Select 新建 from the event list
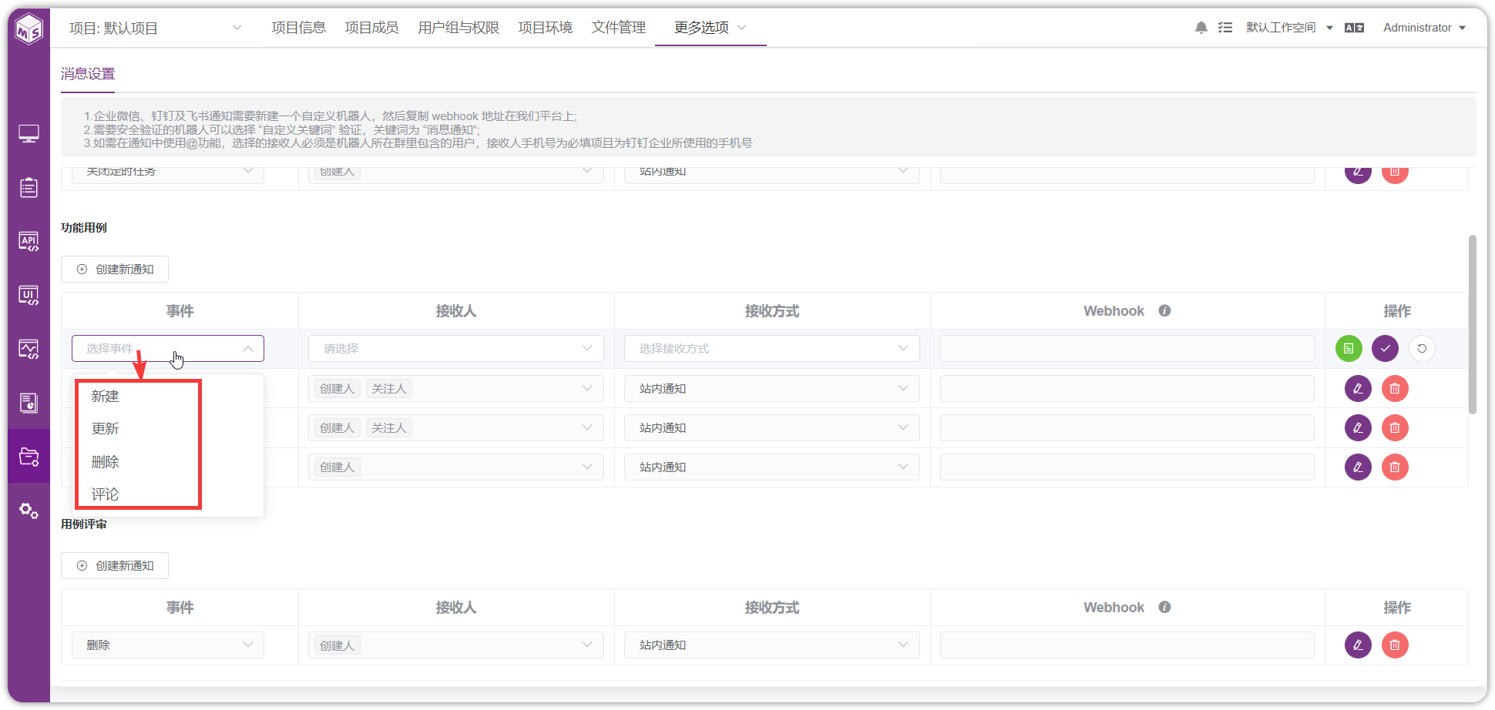 (169, 396)
